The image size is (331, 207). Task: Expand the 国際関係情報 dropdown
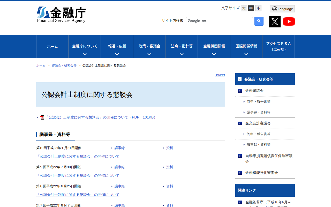point(246,46)
